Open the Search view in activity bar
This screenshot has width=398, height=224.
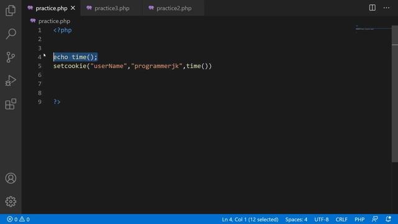click(x=11, y=34)
